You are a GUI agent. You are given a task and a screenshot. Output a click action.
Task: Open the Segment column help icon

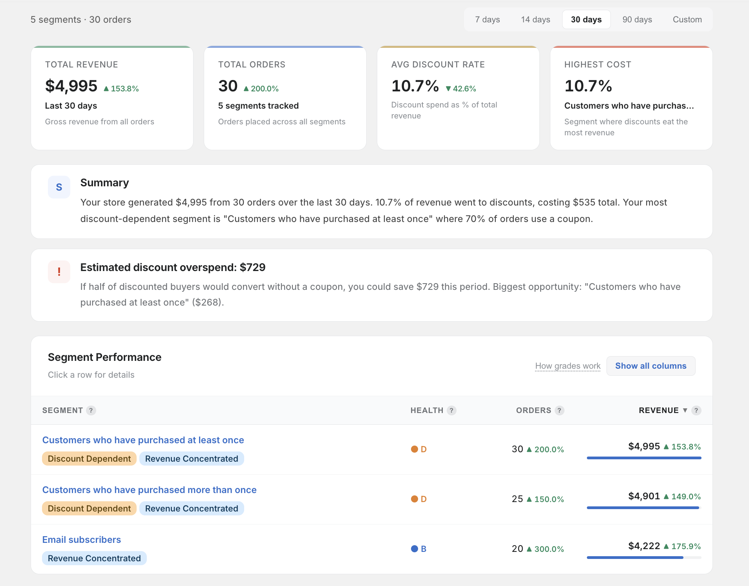pos(91,410)
